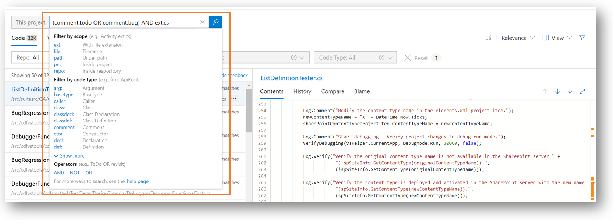The image size is (613, 220).
Task: Click the blue search magnifier button
Action: pyautogui.click(x=216, y=22)
